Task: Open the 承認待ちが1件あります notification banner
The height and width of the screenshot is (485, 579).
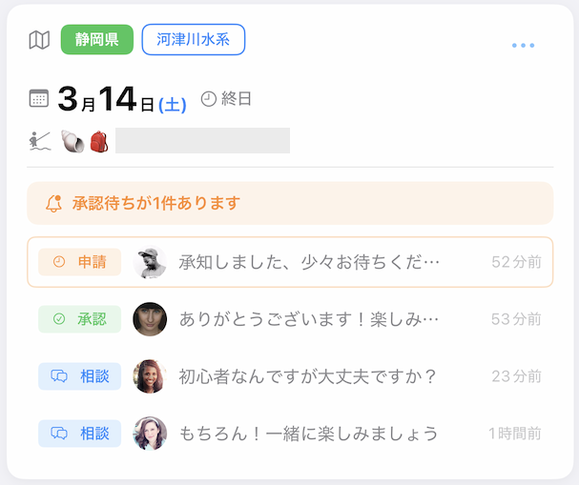Action: click(290, 203)
